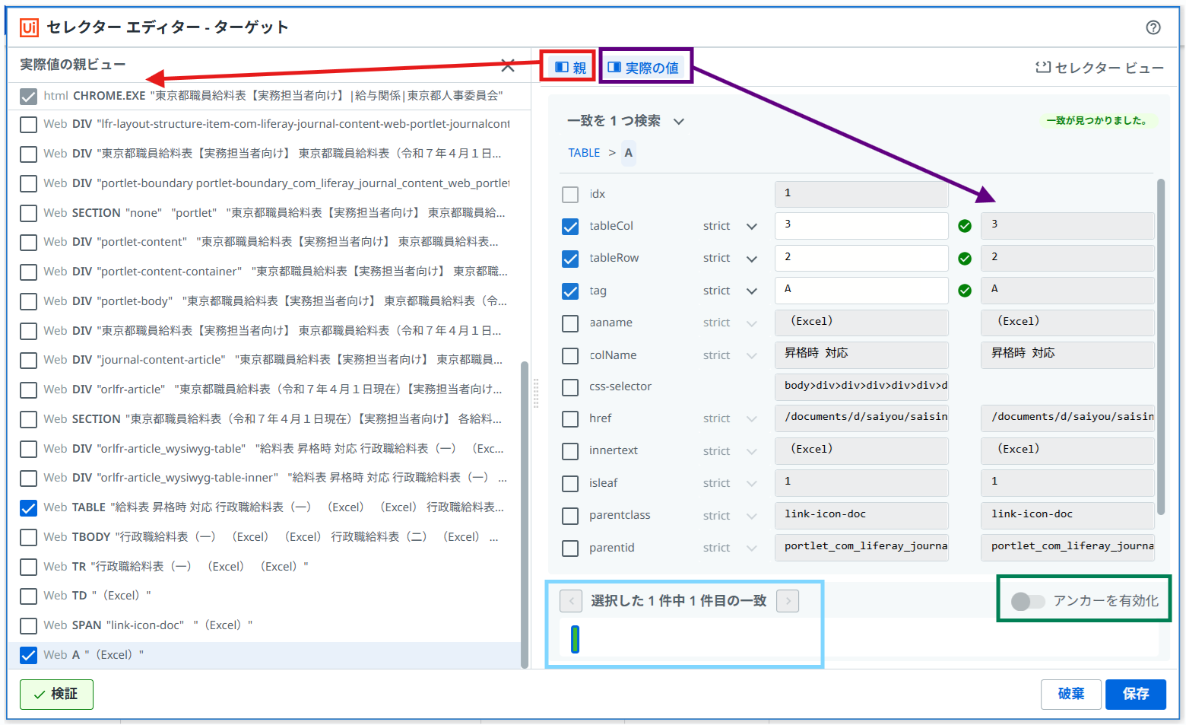
Task: Edit the tag value field
Action: [861, 291]
